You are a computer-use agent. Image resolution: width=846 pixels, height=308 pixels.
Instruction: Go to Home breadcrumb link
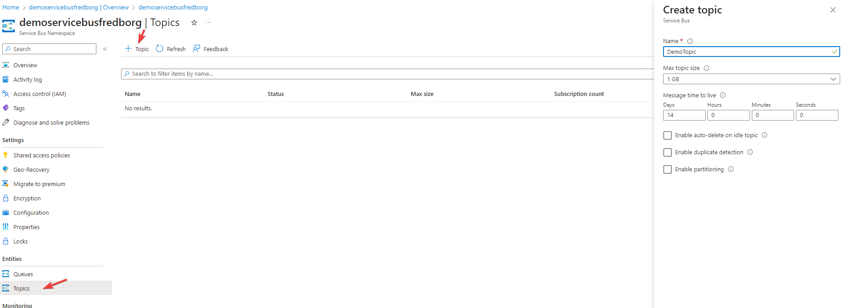coord(11,8)
